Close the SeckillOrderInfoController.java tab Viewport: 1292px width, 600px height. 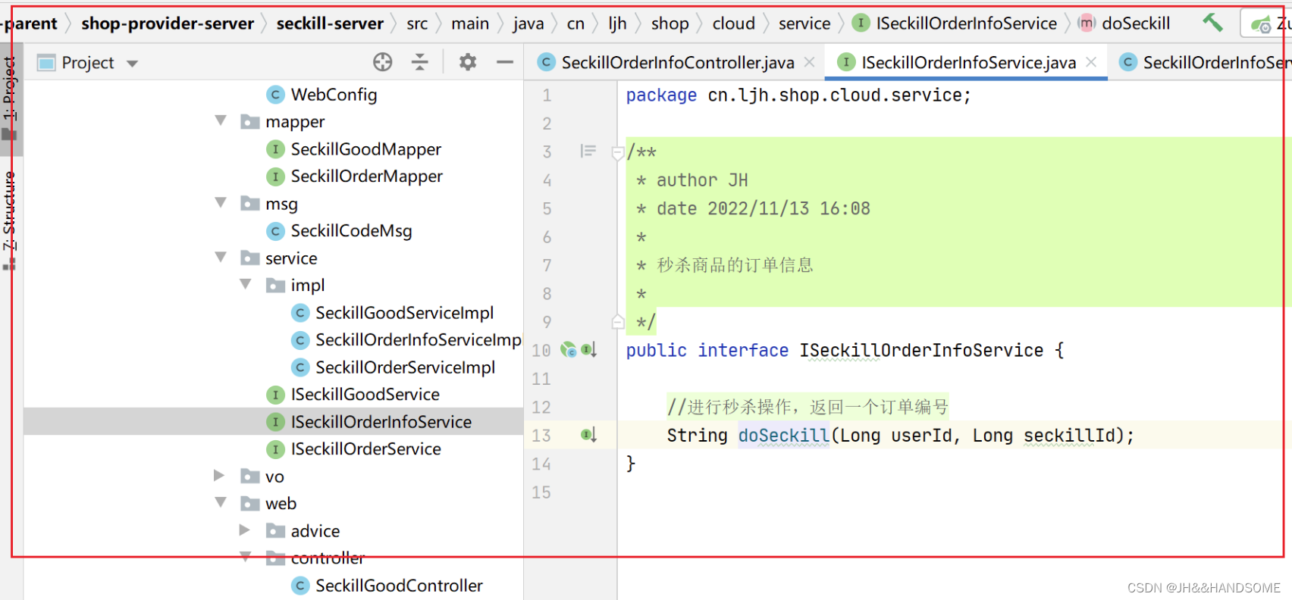coord(810,62)
